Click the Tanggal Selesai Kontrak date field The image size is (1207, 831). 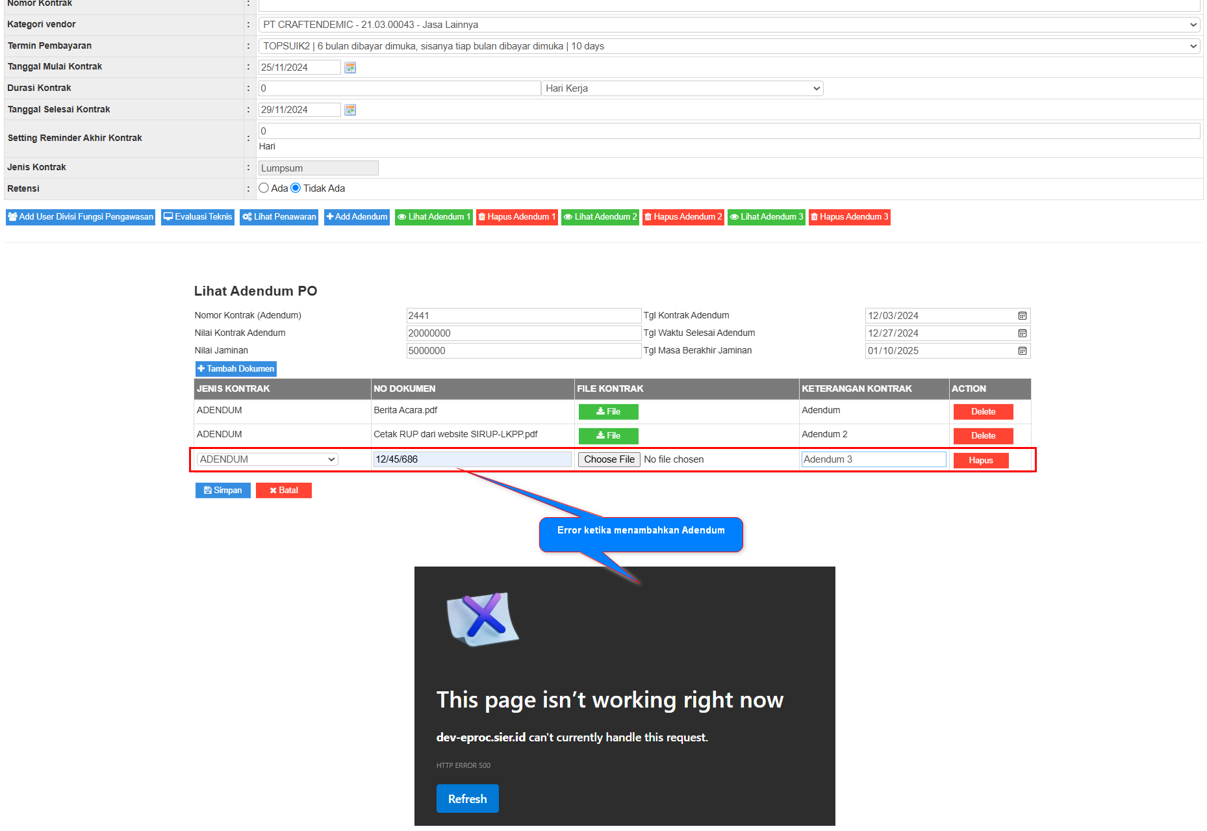tap(299, 110)
